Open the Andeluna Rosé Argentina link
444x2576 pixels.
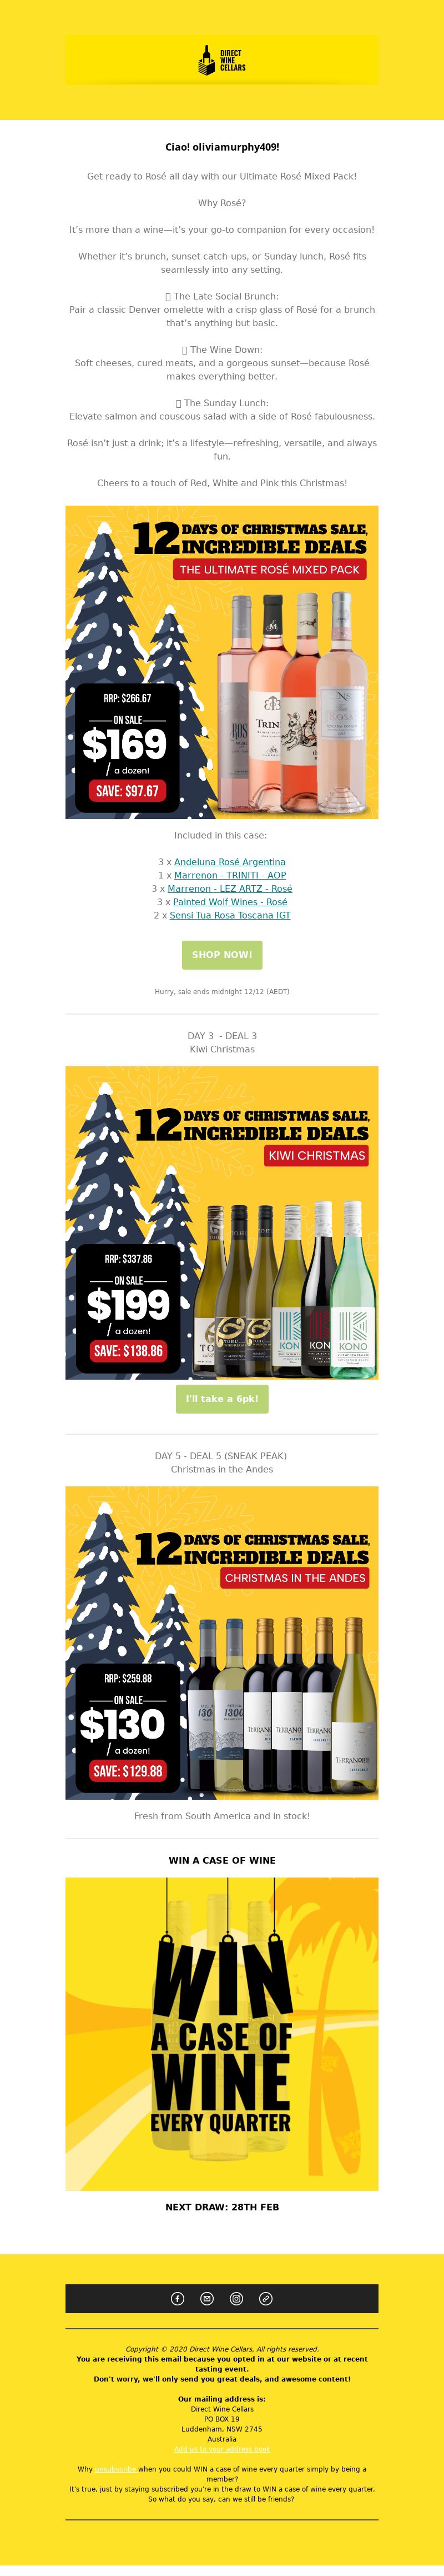click(229, 862)
